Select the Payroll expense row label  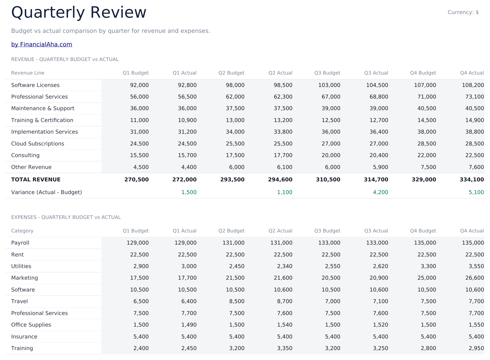20,243
